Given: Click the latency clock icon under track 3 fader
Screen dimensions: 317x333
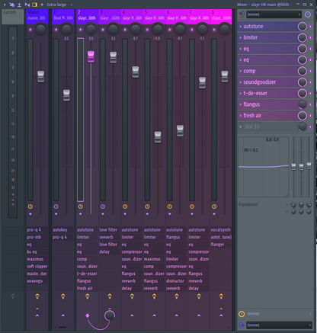Looking at the screenshot, I should pos(103,207).
